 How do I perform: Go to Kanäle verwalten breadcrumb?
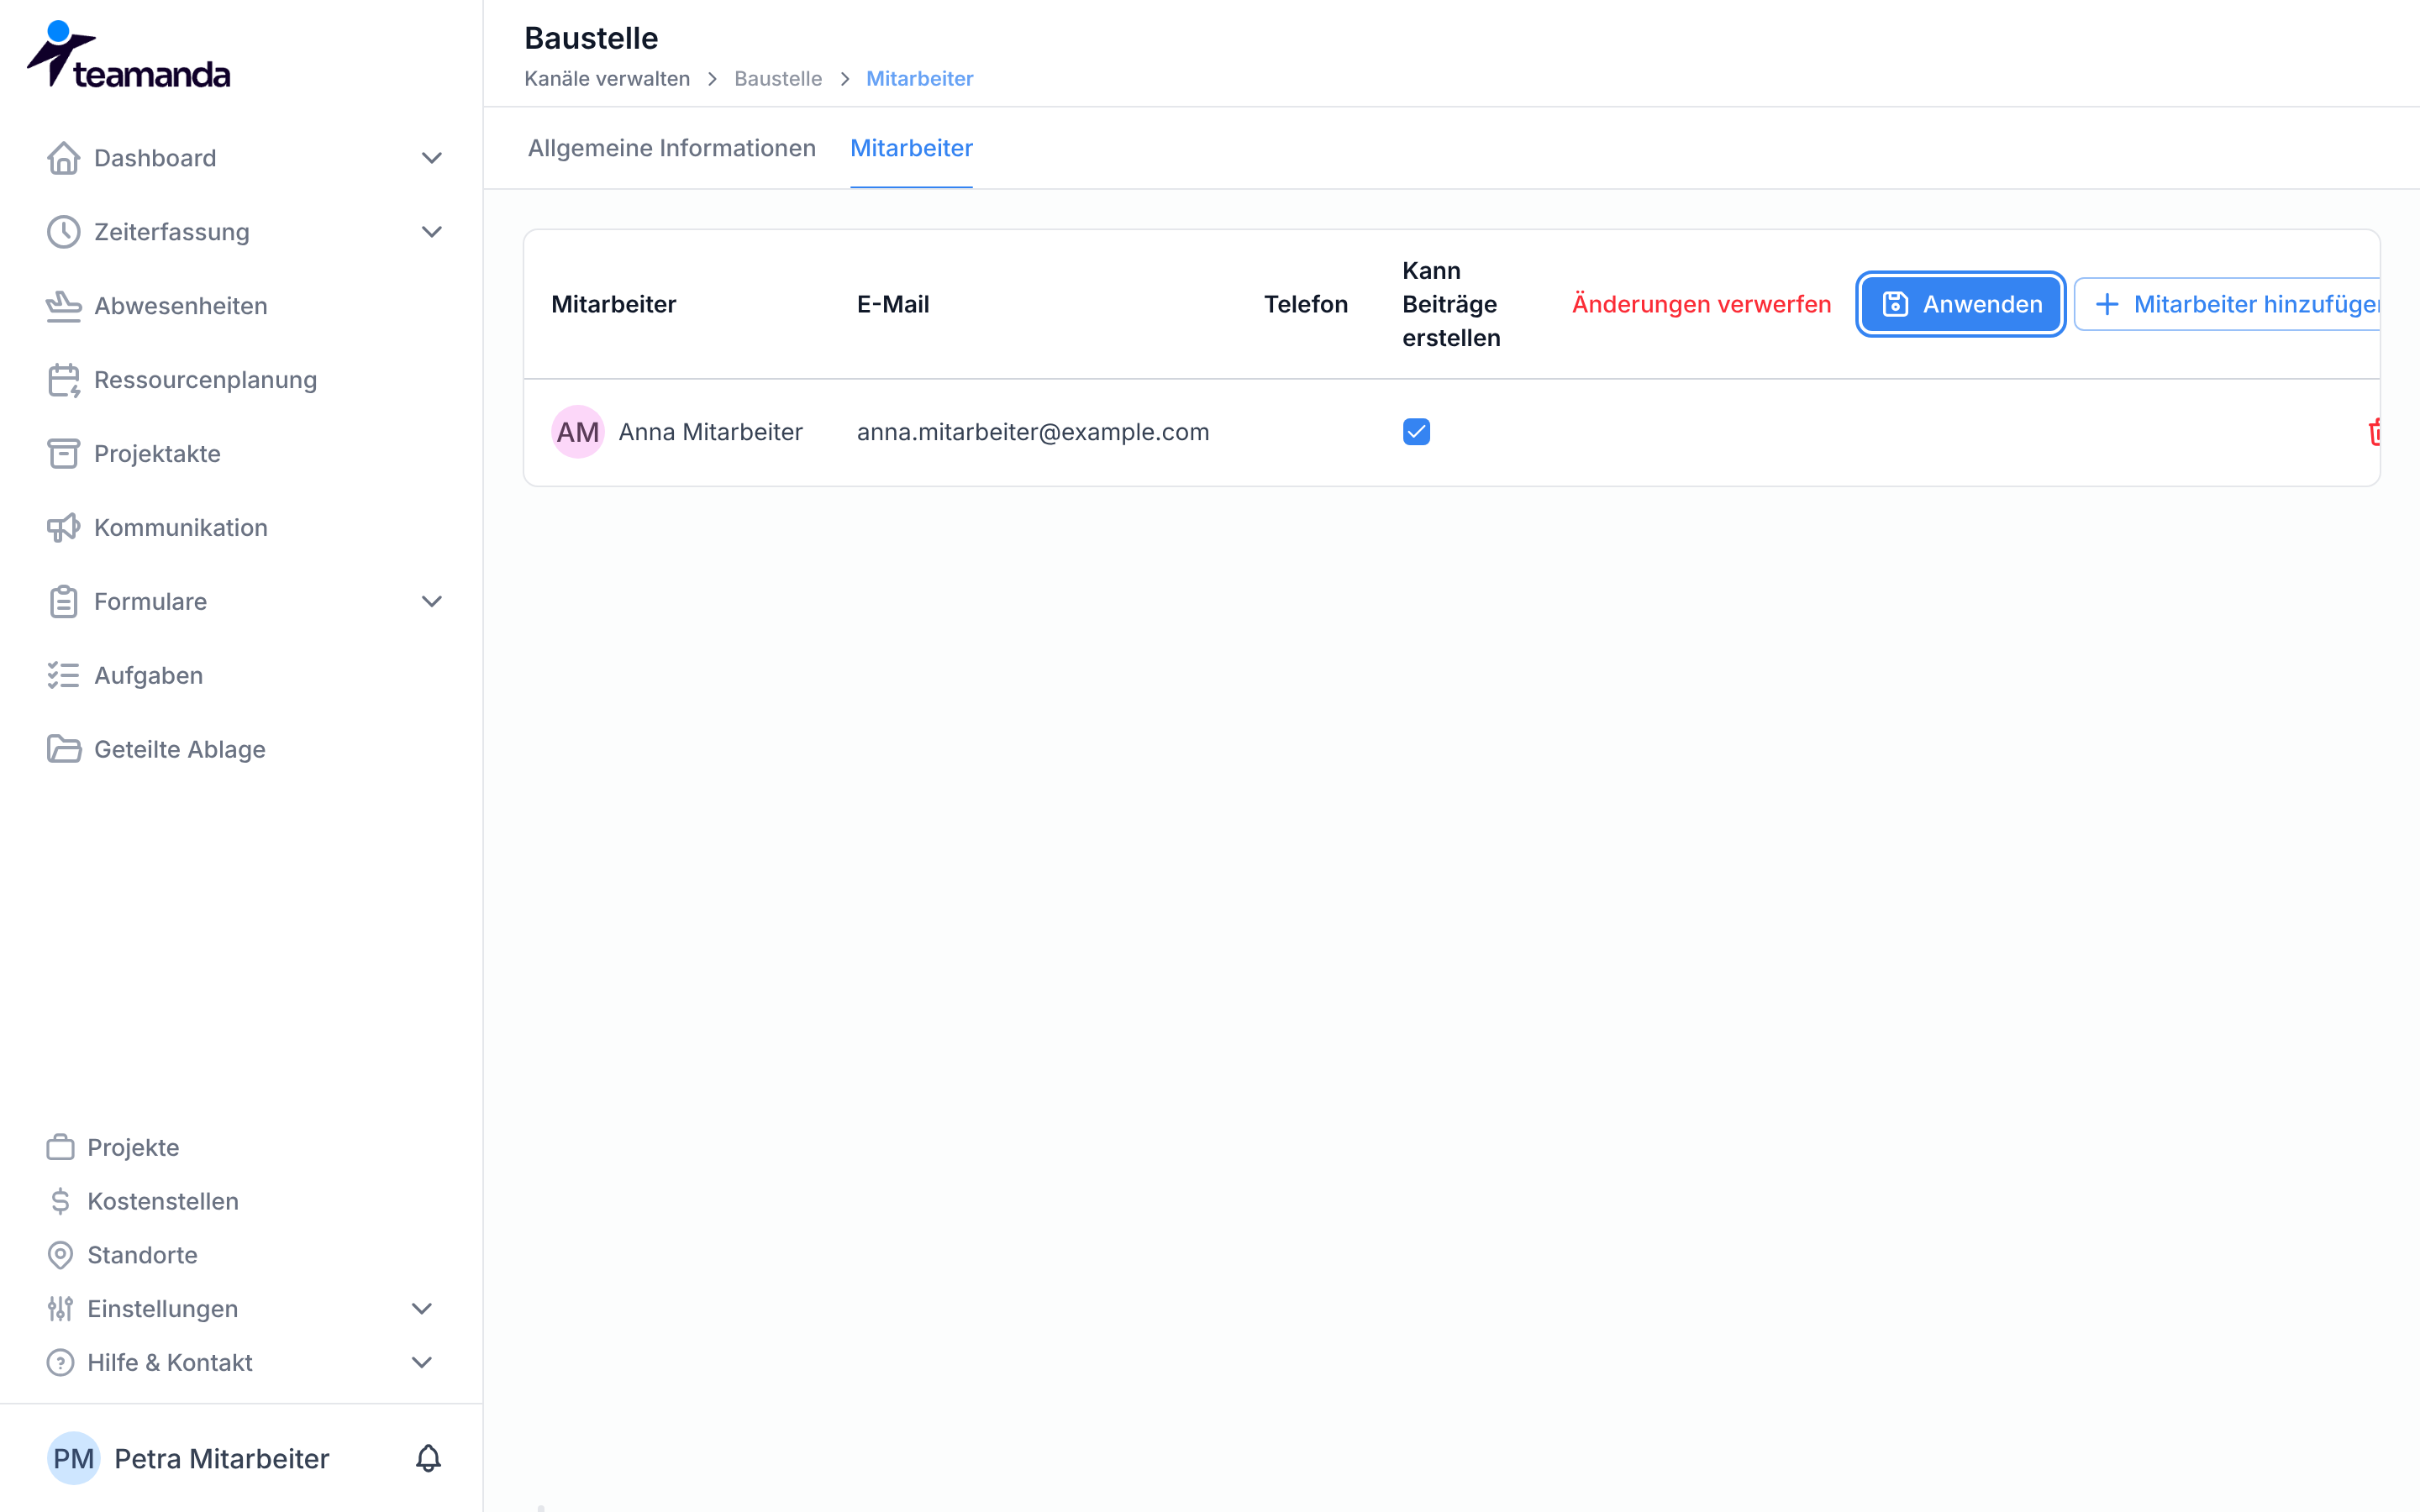point(607,79)
